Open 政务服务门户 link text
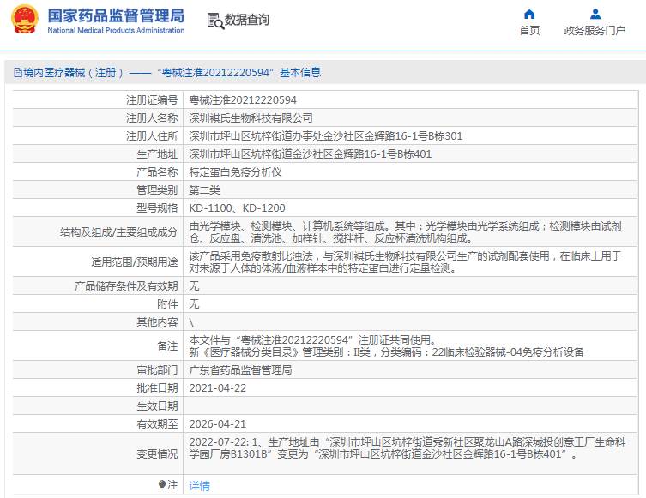This screenshot has width=646, height=498. coord(595,31)
